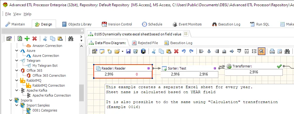This screenshot has width=294, height=114.
Task: Create a new item in the diagram toolbar
Action: tap(109, 51)
